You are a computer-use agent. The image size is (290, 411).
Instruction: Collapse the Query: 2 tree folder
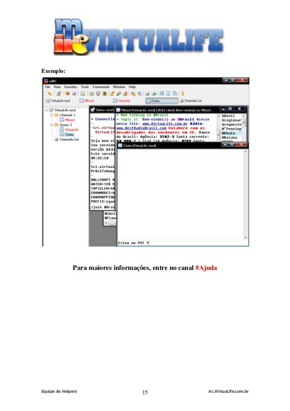[51, 125]
